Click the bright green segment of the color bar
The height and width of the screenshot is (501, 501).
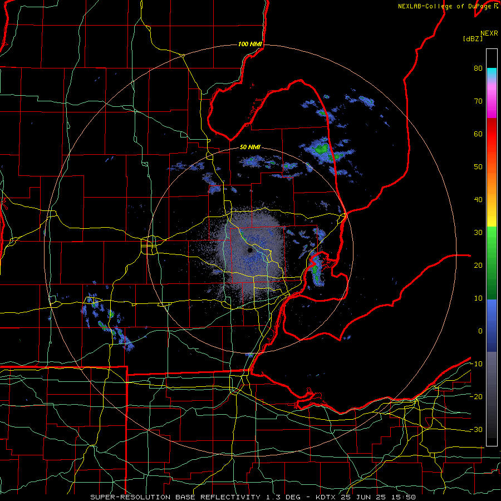(492, 238)
